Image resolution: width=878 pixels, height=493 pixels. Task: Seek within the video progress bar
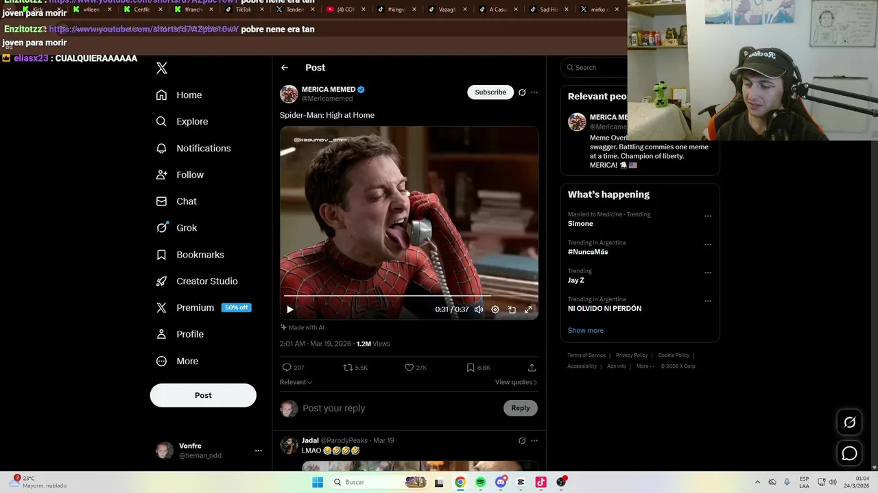tap(409, 296)
